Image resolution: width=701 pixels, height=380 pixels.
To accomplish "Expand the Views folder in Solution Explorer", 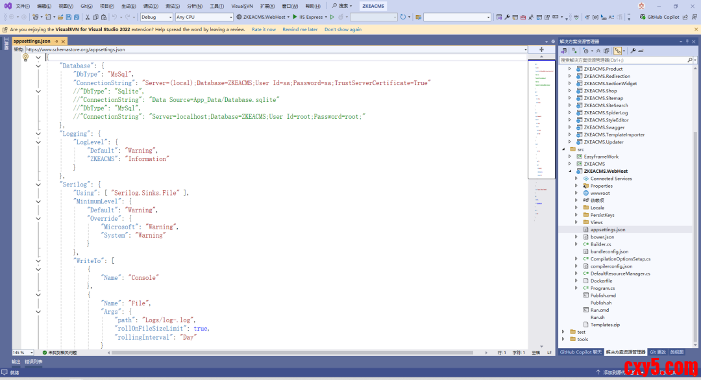I will click(x=576, y=222).
